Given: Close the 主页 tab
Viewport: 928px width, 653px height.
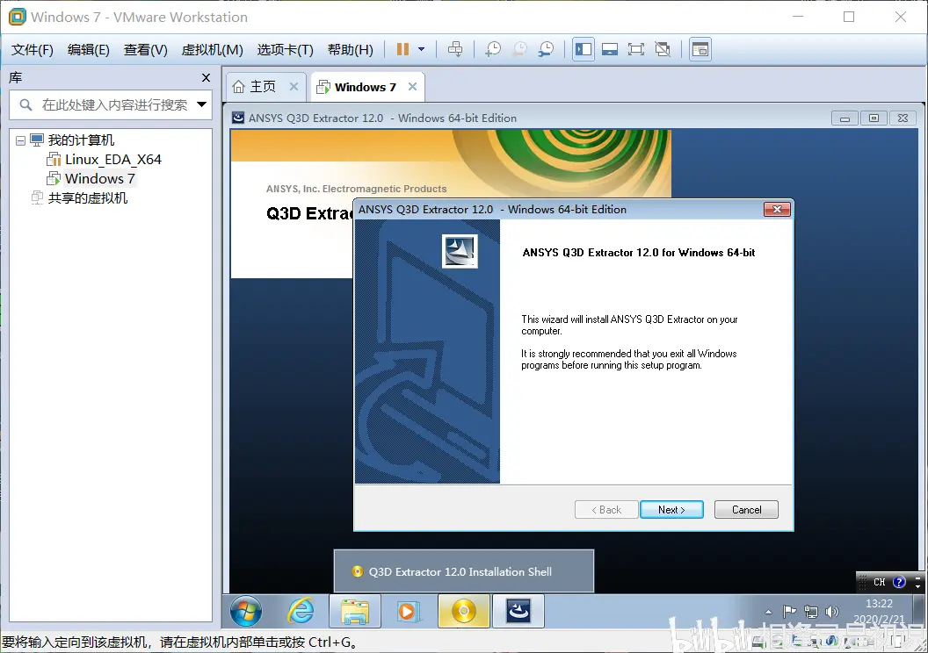Looking at the screenshot, I should [x=294, y=86].
